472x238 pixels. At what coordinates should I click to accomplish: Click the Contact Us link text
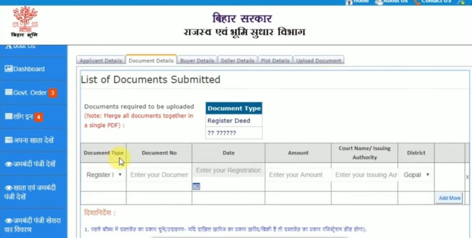(436, 1)
